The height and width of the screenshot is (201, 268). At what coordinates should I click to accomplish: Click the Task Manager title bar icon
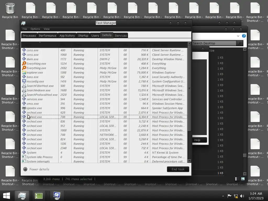pyautogui.click(x=23, y=23)
